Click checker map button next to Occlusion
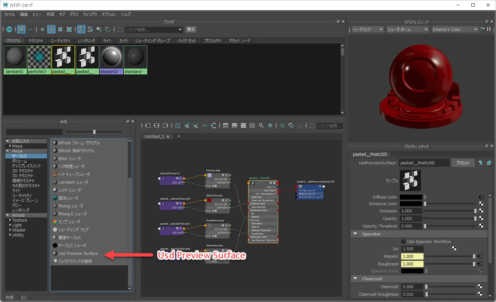 point(481,211)
